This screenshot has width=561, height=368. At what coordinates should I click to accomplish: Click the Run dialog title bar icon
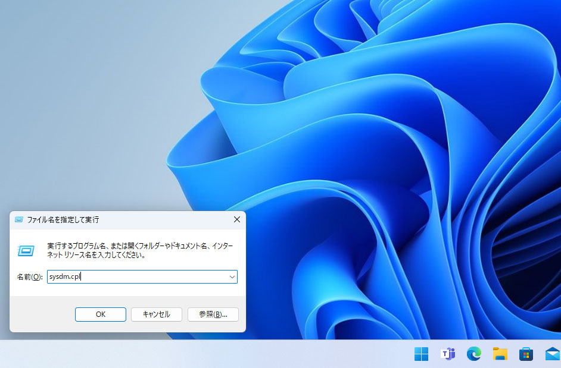point(19,219)
